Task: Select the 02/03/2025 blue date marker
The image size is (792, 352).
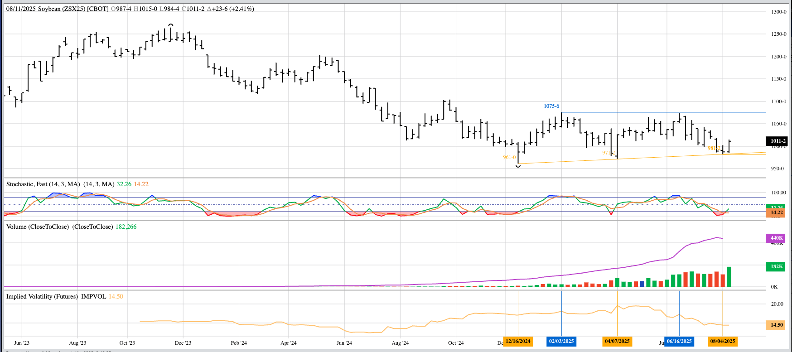Action: (x=561, y=341)
